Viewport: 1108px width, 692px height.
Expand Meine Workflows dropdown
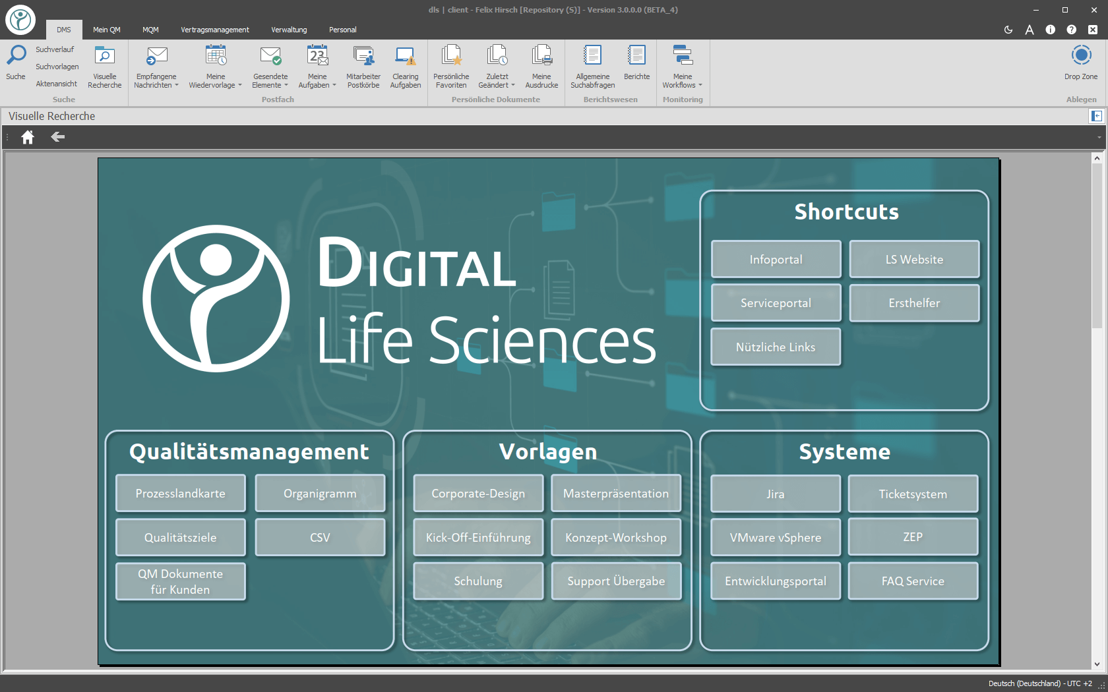click(x=700, y=85)
